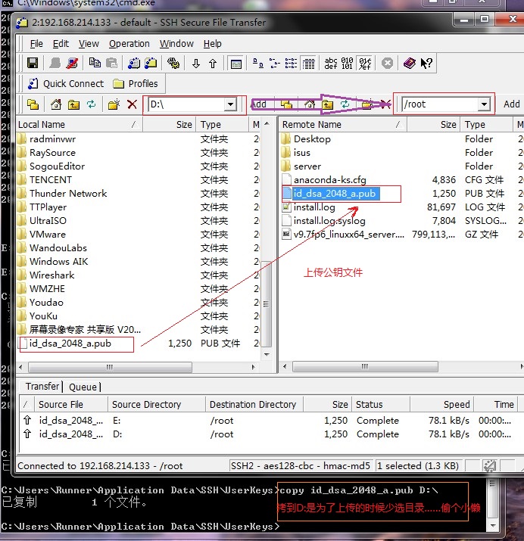Click the local Delete red X icon
This screenshot has height=541, width=524.
[x=132, y=104]
